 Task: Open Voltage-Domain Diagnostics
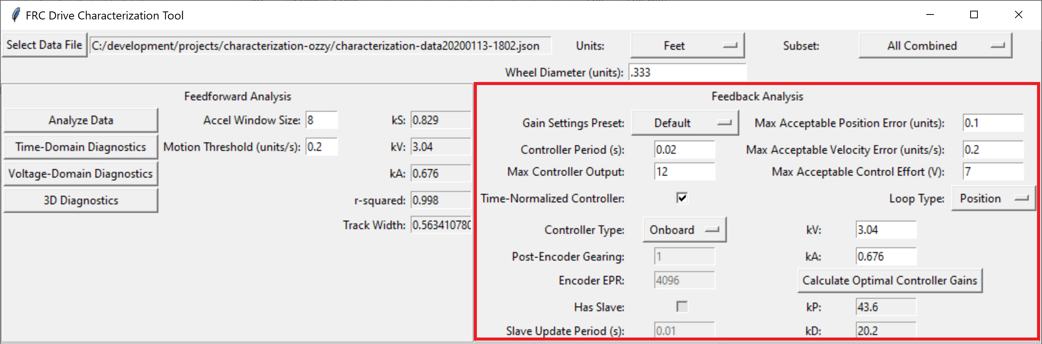81,173
